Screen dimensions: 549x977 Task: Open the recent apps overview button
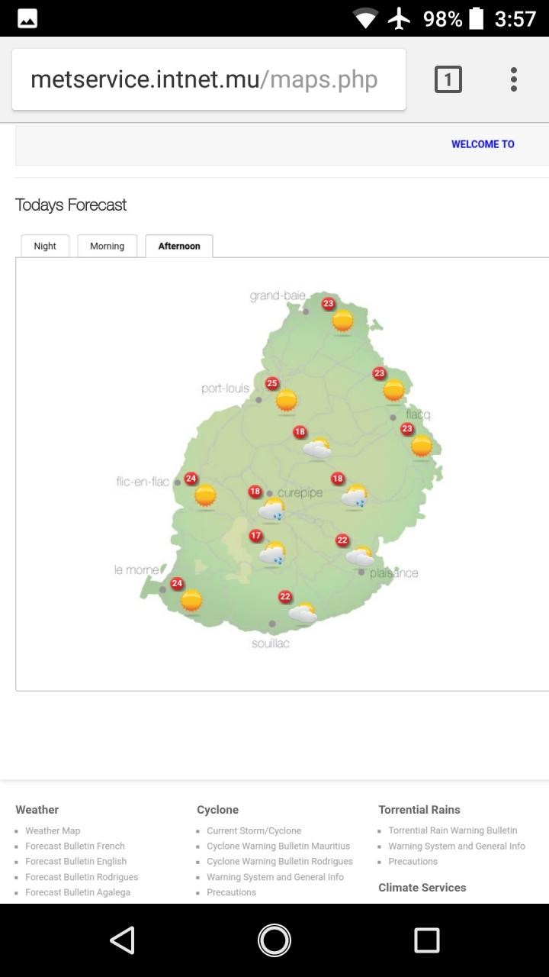pyautogui.click(x=426, y=940)
